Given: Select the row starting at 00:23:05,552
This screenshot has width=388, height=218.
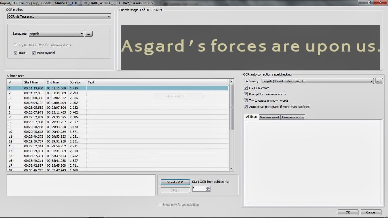Looking at the screenshot, I should 117,108.
